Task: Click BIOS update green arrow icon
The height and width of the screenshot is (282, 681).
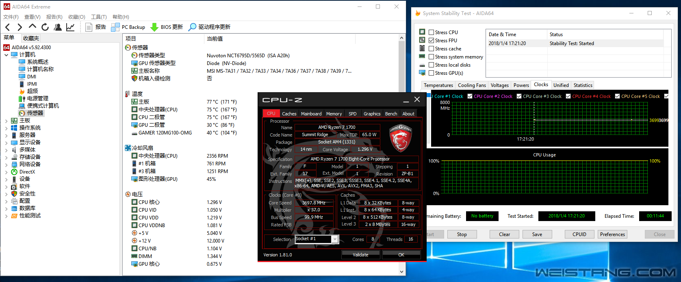Action: (x=154, y=27)
